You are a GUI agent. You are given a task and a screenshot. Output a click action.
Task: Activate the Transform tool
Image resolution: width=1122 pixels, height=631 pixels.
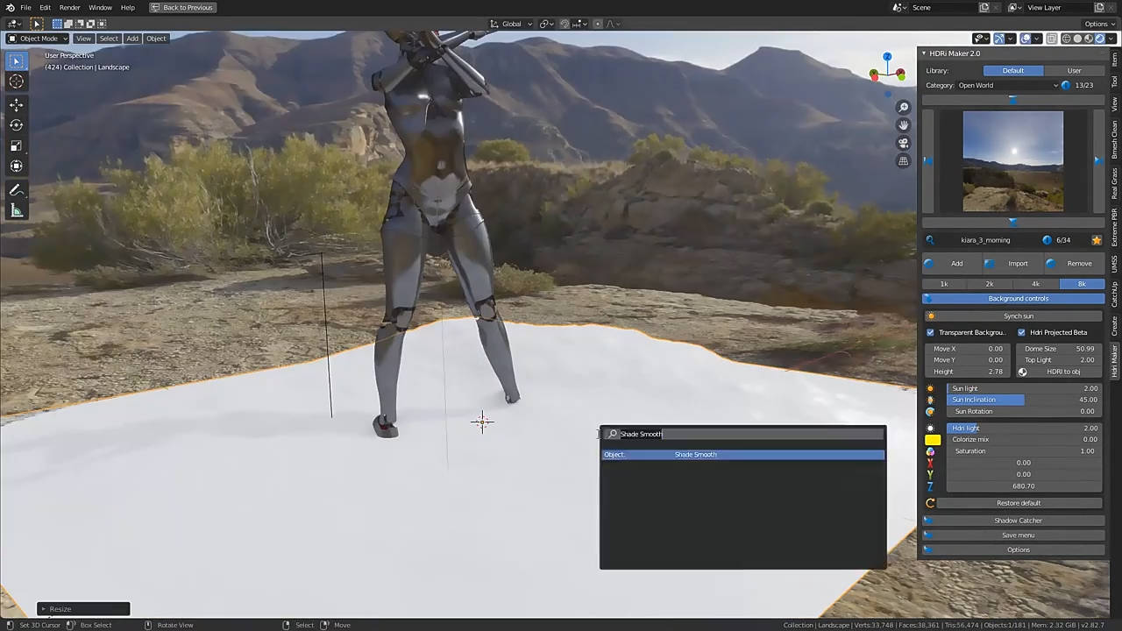pyautogui.click(x=17, y=167)
